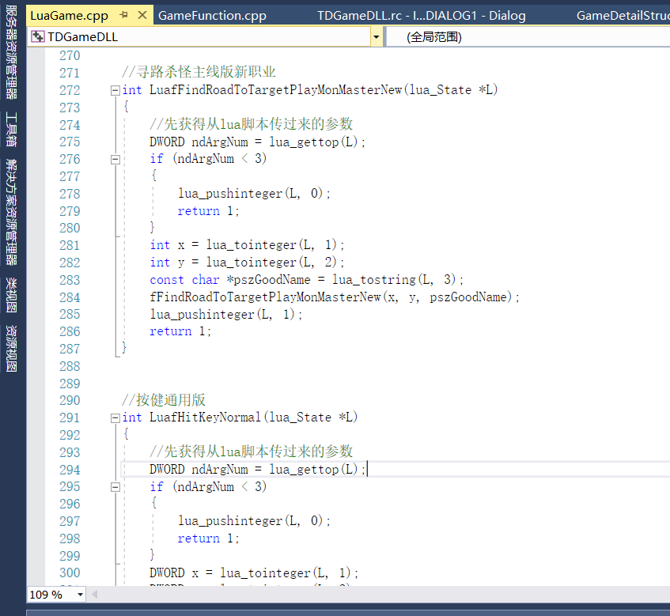670x616 pixels.
Task: Open the (全局范围) scope dropdown
Action: click(x=526, y=37)
